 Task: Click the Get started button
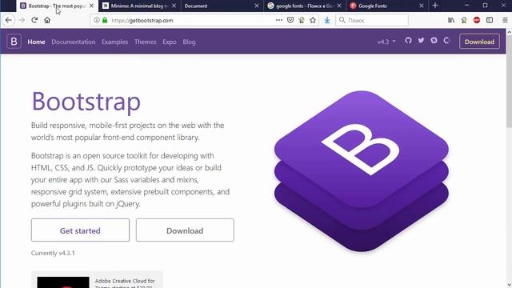pos(80,230)
